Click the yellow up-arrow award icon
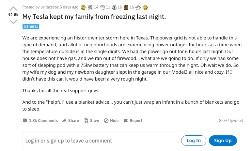251x151 pixels. coord(145,7)
